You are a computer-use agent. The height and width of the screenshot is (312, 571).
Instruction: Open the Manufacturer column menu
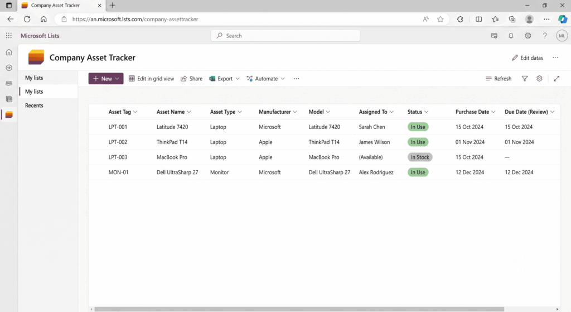pos(295,112)
